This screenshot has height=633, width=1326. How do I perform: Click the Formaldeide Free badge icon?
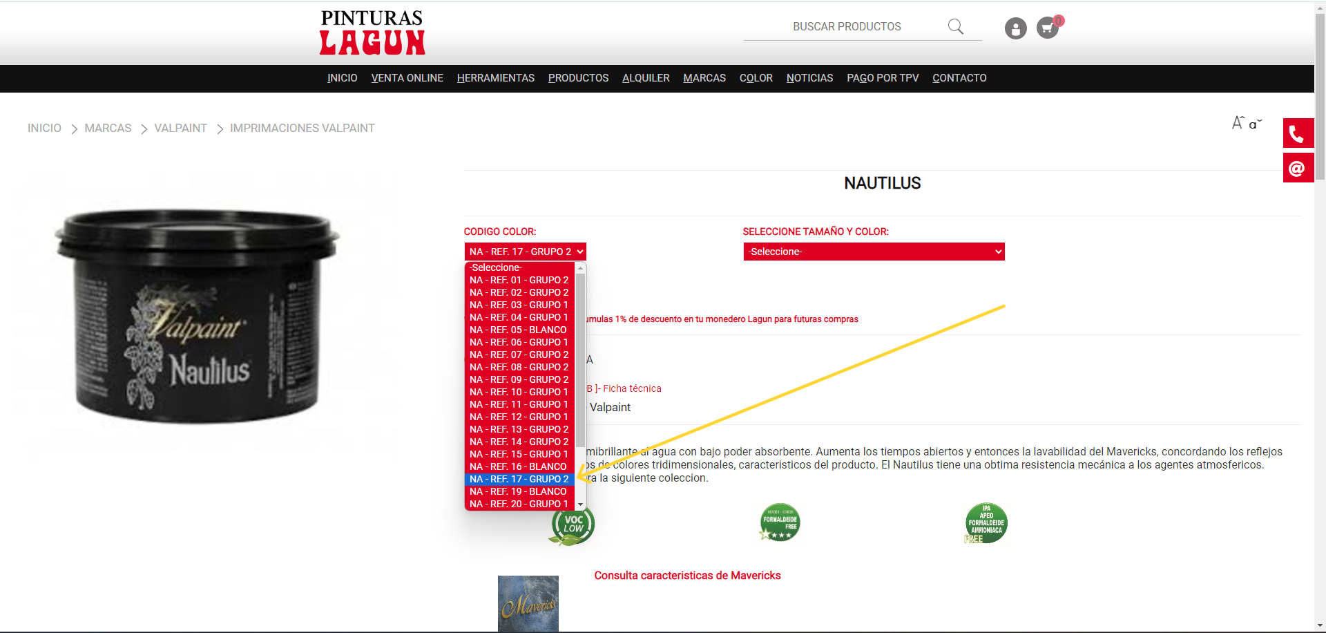780,522
